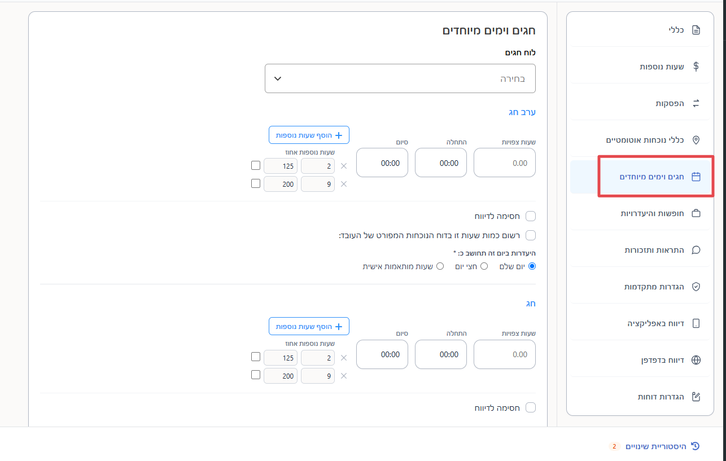The width and height of the screenshot is (726, 461).
Task: Click הוסף שעות נוספות in the חג section
Action: [x=309, y=326]
